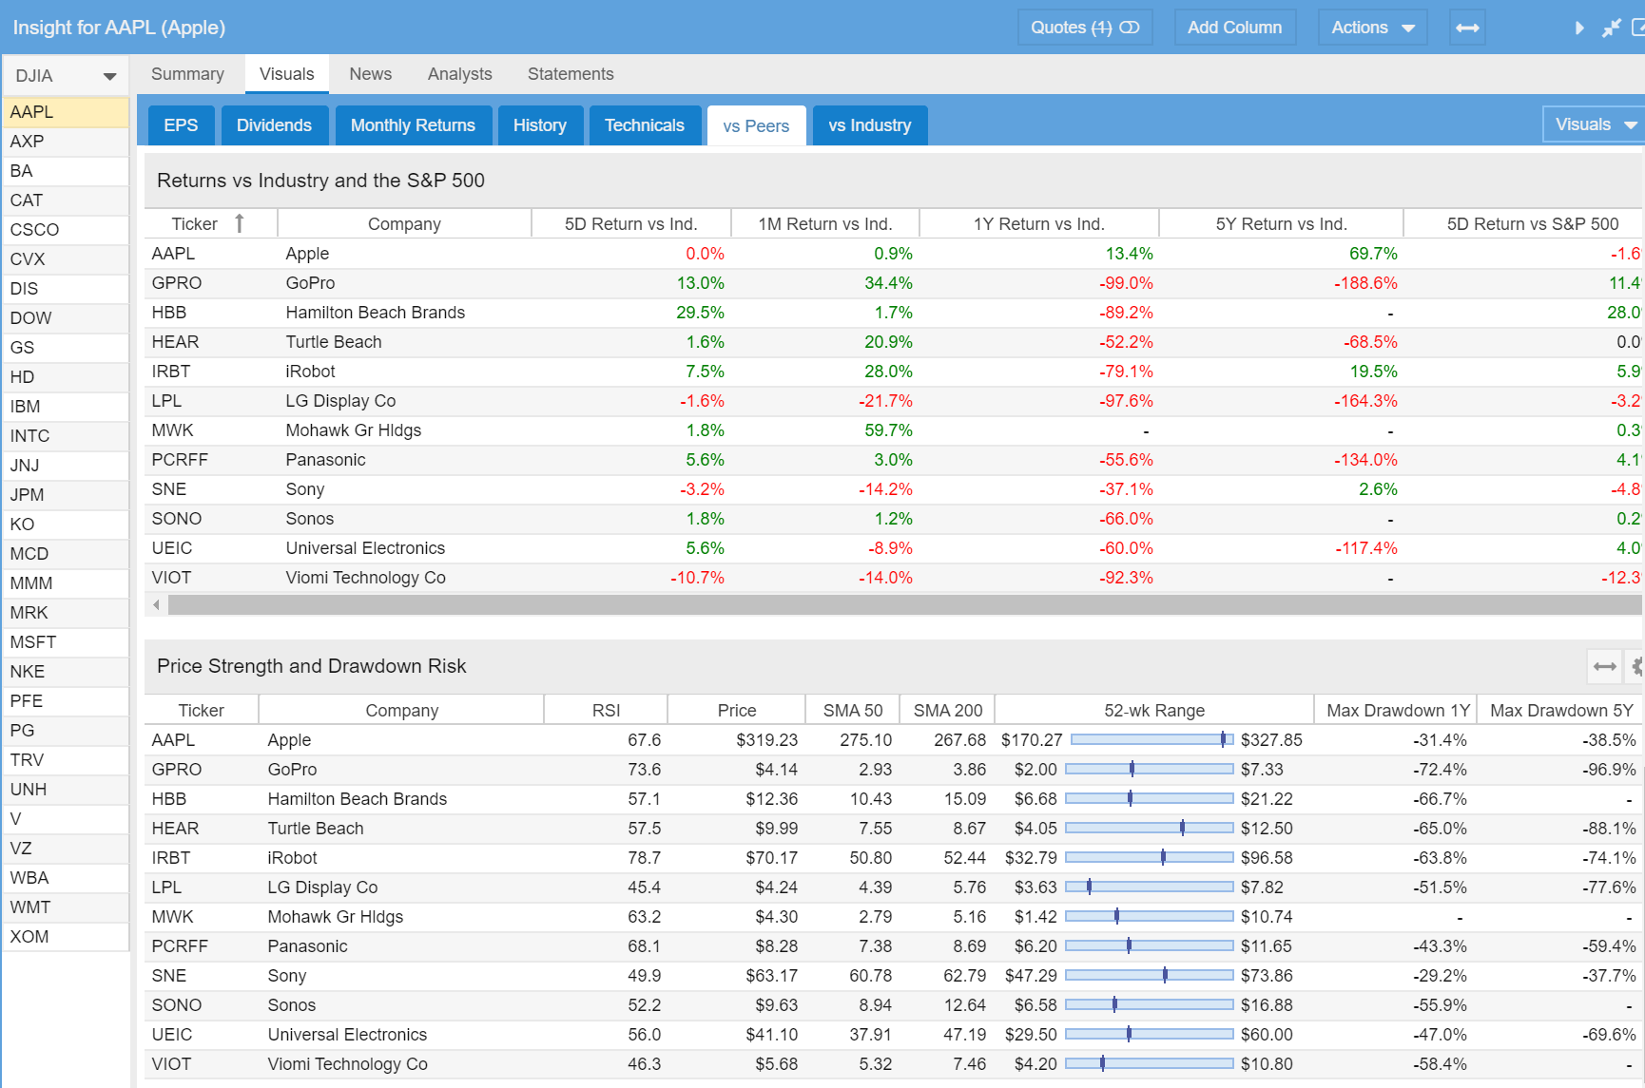Toggle the Quotes (1) switch
This screenshot has width=1645, height=1088.
tap(1085, 28)
